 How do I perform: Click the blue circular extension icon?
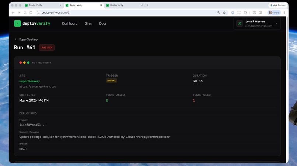[233, 12]
